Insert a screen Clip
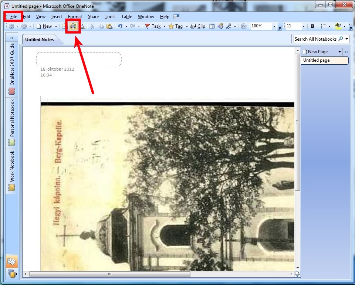The height and width of the screenshot is (285, 355). 198,27
